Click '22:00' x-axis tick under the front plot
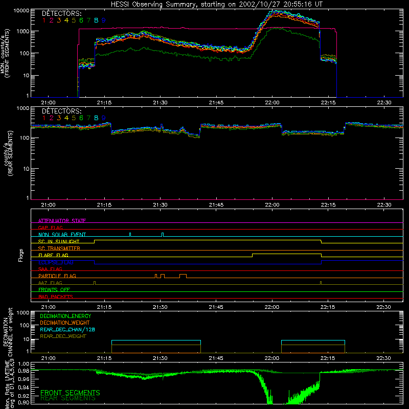 [x=272, y=103]
